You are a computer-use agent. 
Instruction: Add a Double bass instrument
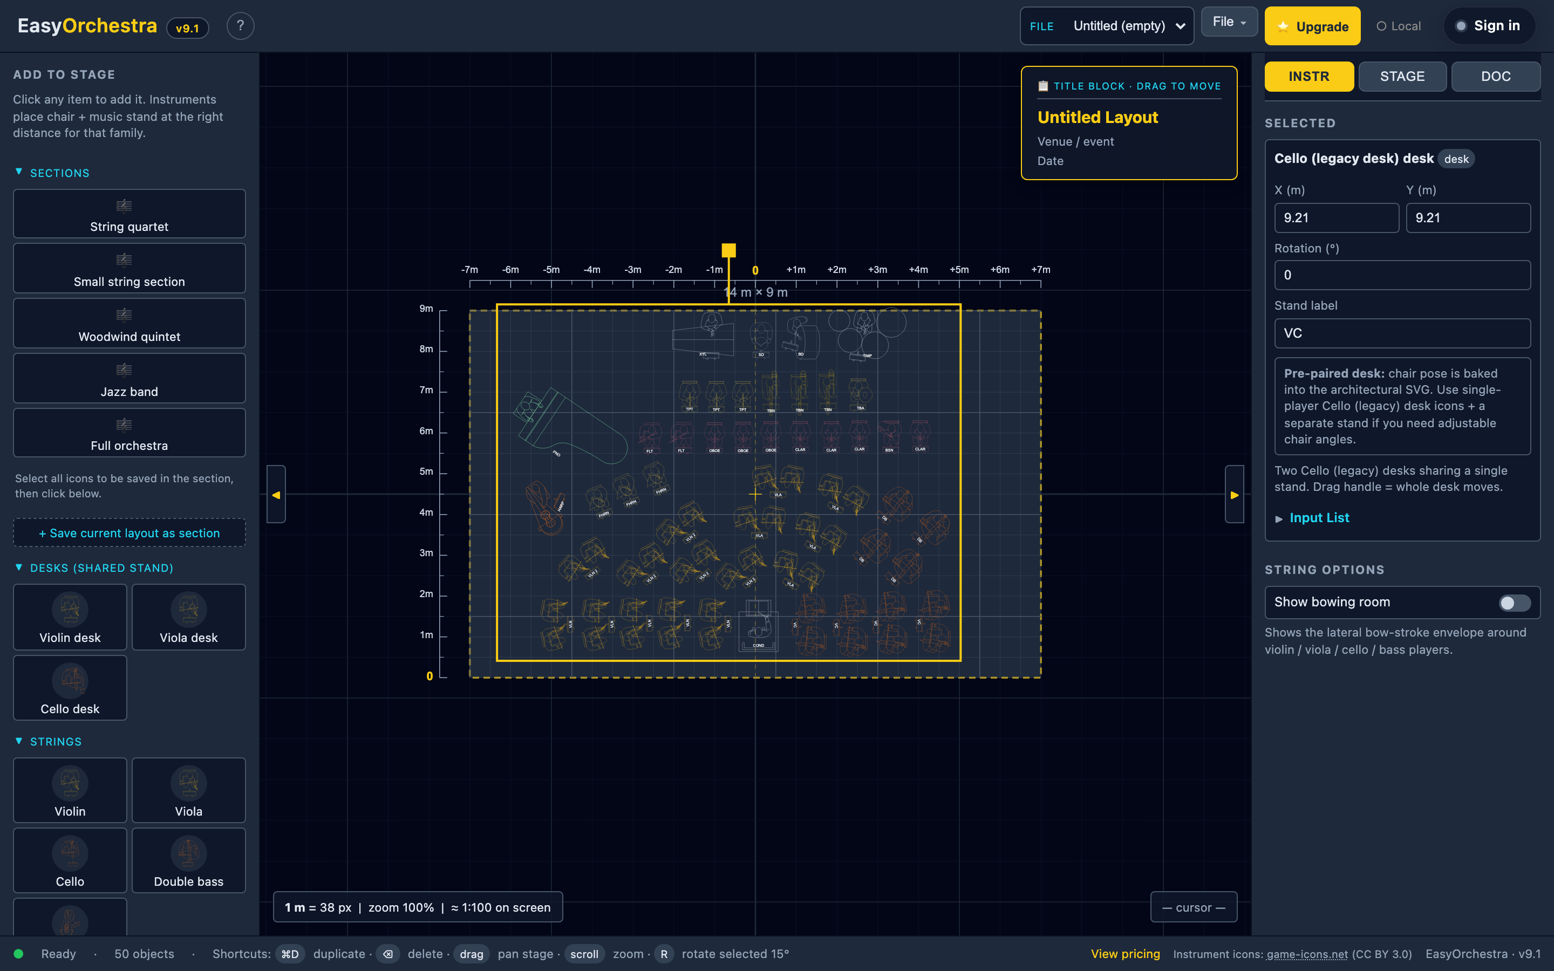point(189,860)
